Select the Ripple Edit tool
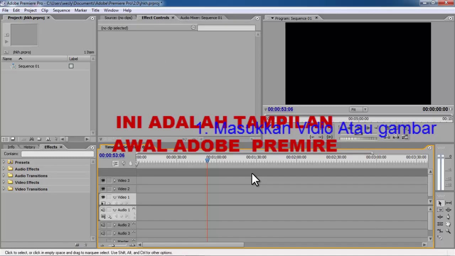This screenshot has width=455, height=256. [440, 217]
